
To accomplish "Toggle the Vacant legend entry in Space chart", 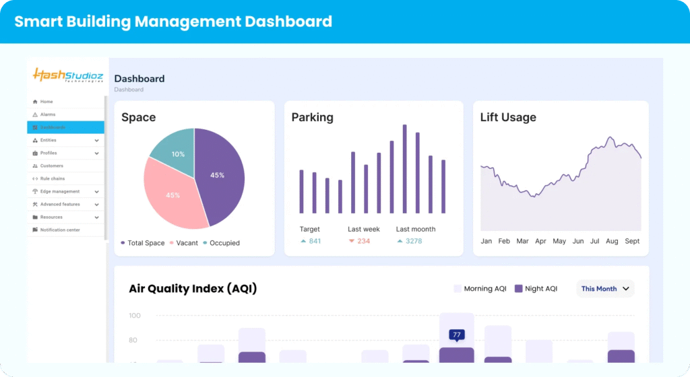I will (183, 243).
